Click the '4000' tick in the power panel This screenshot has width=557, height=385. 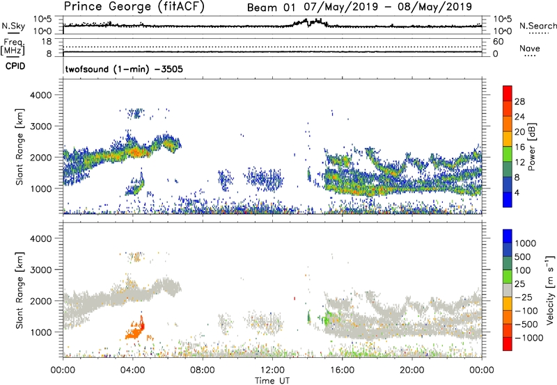point(40,95)
